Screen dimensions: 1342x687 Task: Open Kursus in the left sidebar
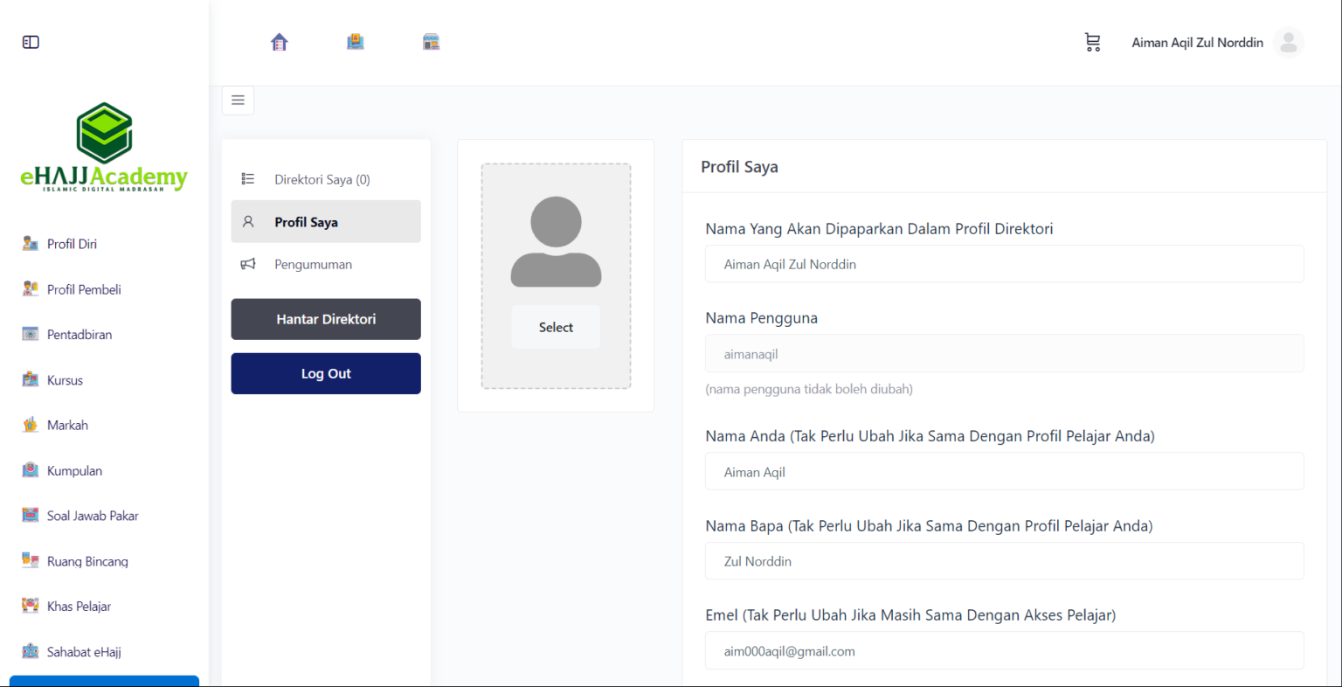(65, 380)
